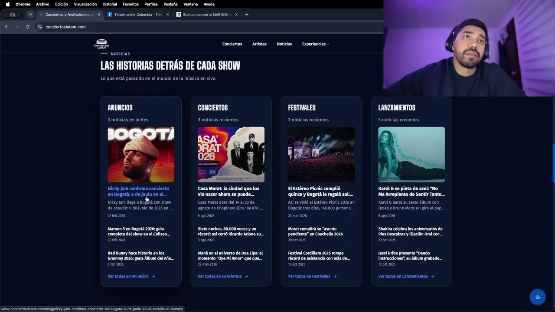Screen dimensions: 555x312
Task: Open the Apple menu
Action: click(7, 4)
